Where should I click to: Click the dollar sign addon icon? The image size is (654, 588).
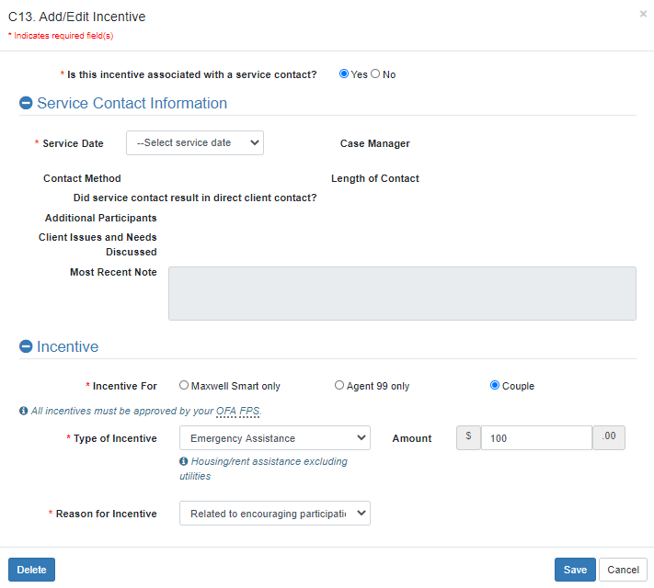coord(468,437)
